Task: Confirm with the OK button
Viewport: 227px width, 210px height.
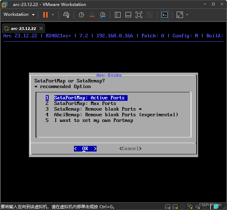Action: click(85, 149)
